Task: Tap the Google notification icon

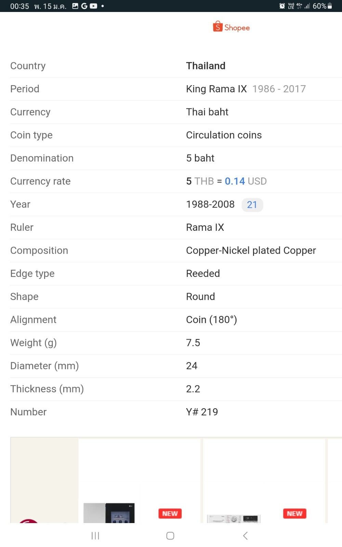Action: (x=84, y=6)
